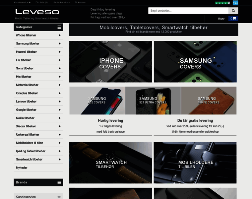
Task: Open the Samsung Covers banner
Action: [x=195, y=62]
